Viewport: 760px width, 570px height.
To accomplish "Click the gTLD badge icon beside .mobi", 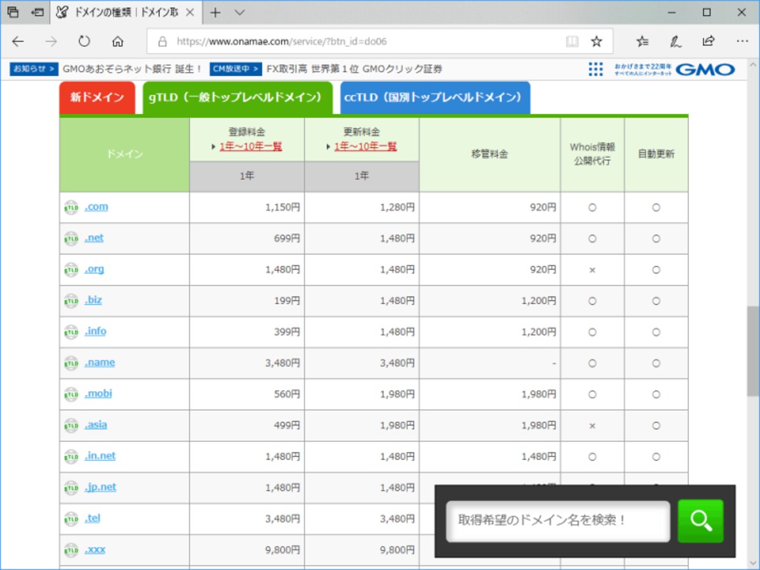I will pyautogui.click(x=71, y=395).
